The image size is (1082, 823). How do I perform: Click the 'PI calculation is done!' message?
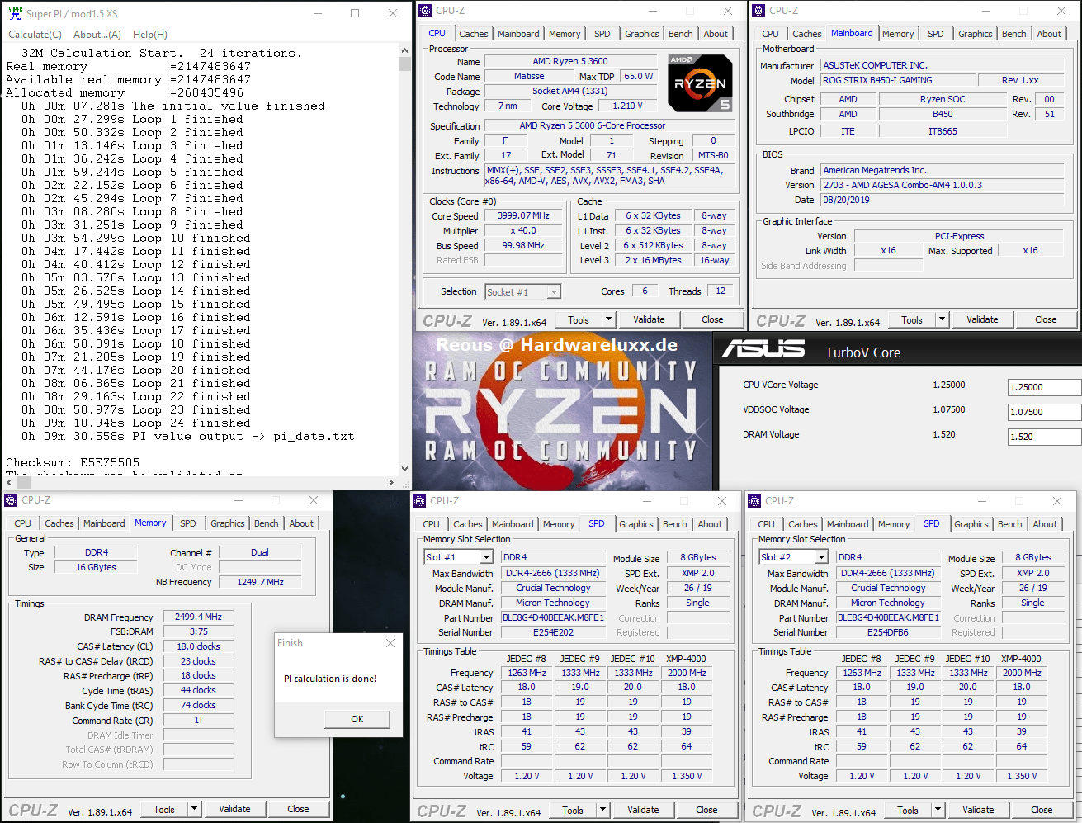[x=330, y=679]
